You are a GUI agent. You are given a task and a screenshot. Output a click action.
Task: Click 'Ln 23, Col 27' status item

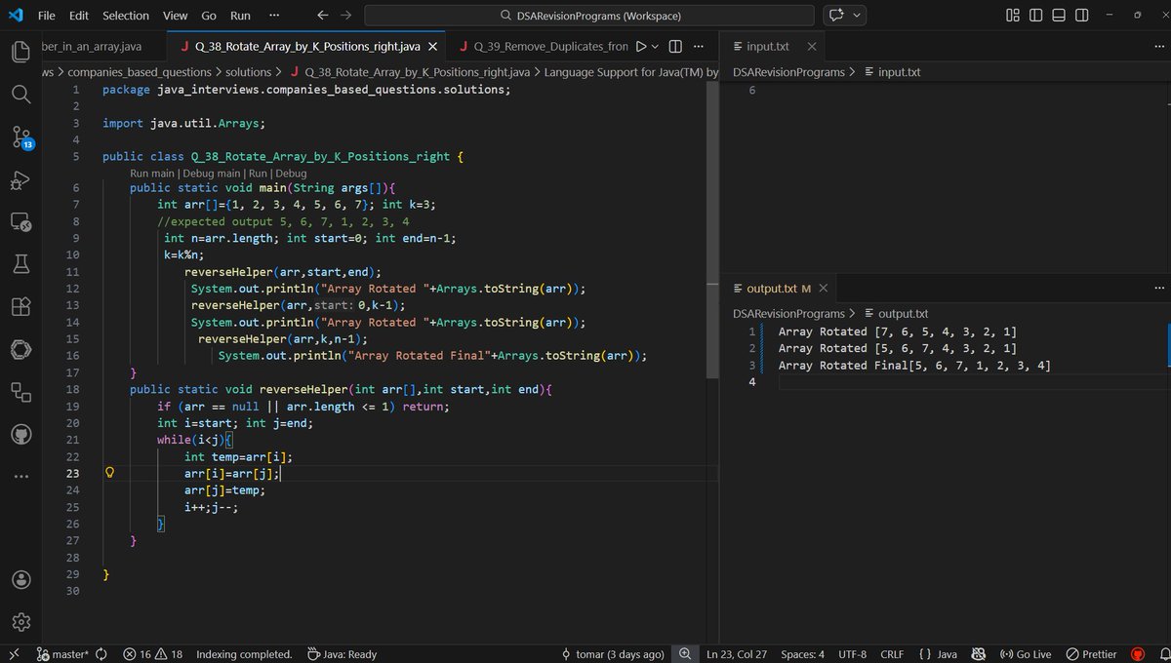click(737, 654)
